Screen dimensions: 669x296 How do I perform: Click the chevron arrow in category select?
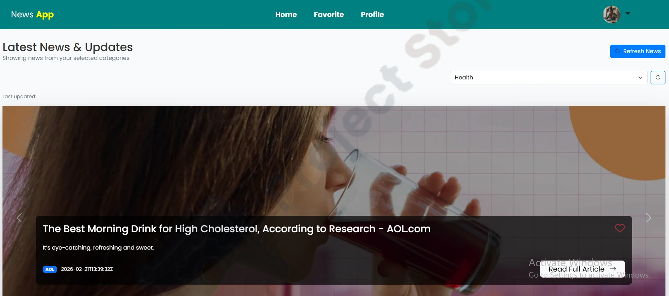point(640,78)
